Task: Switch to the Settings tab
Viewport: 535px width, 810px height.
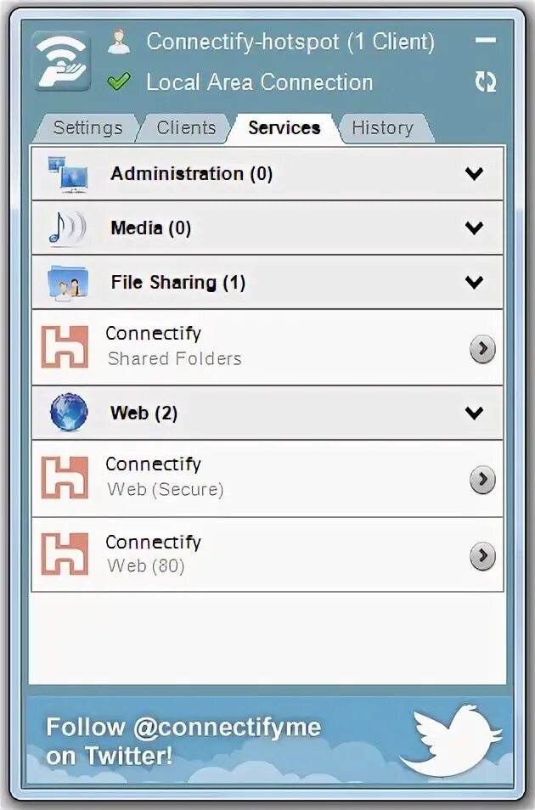Action: (x=87, y=128)
